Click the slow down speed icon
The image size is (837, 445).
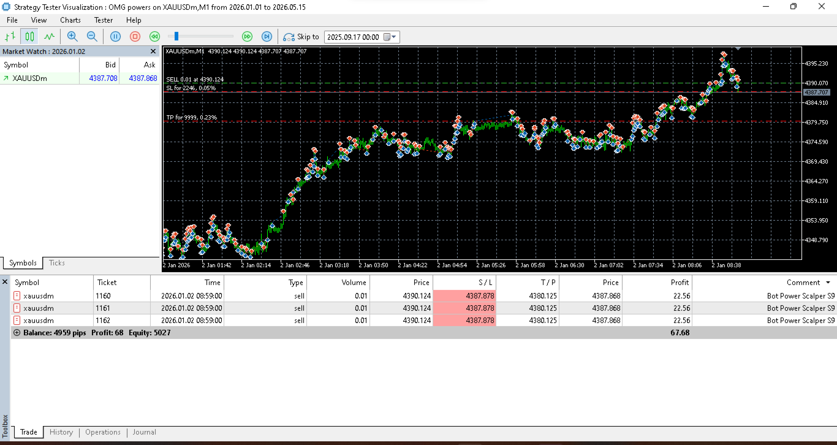pos(155,37)
